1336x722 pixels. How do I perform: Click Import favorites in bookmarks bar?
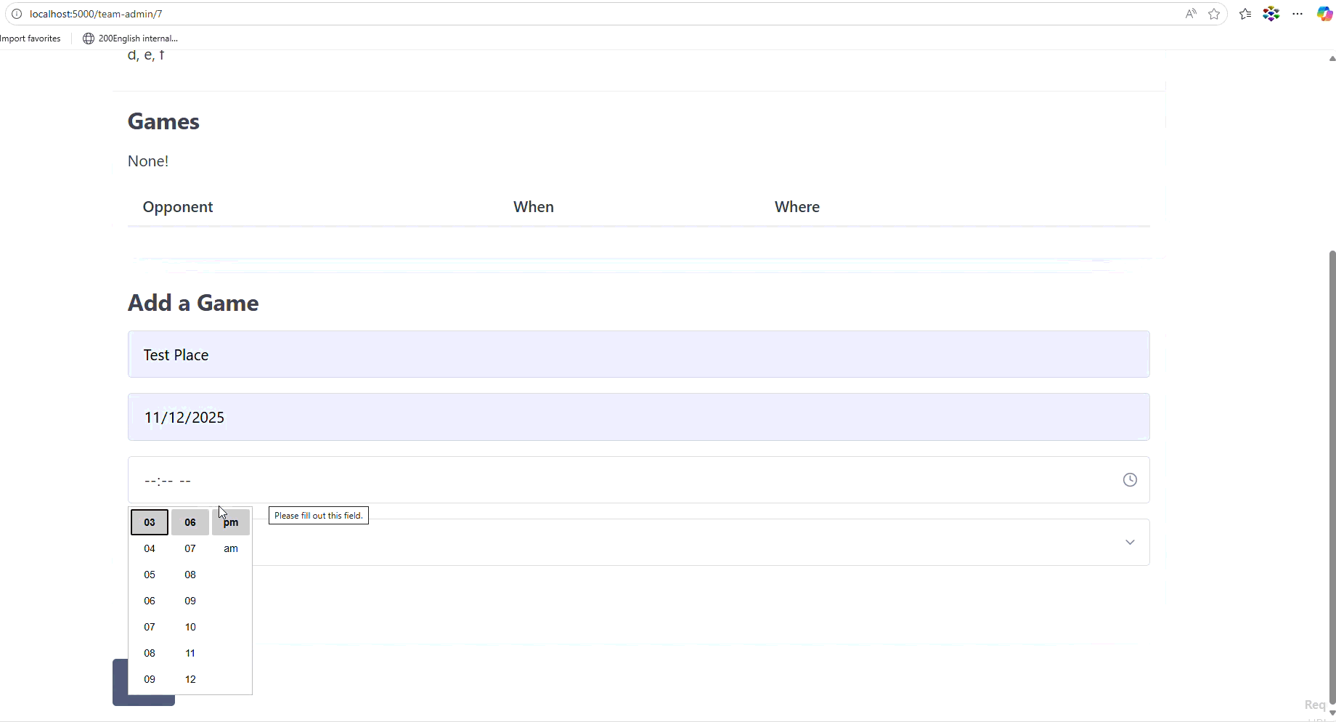point(30,38)
